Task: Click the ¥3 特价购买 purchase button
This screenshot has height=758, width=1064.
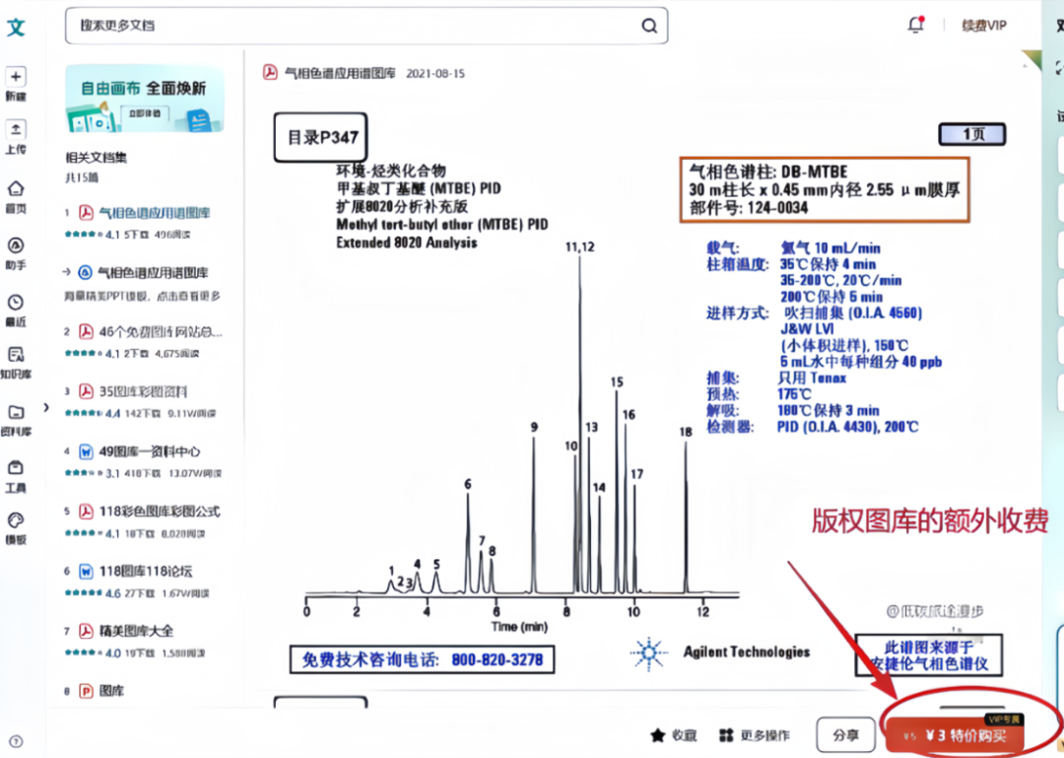Action: (954, 735)
